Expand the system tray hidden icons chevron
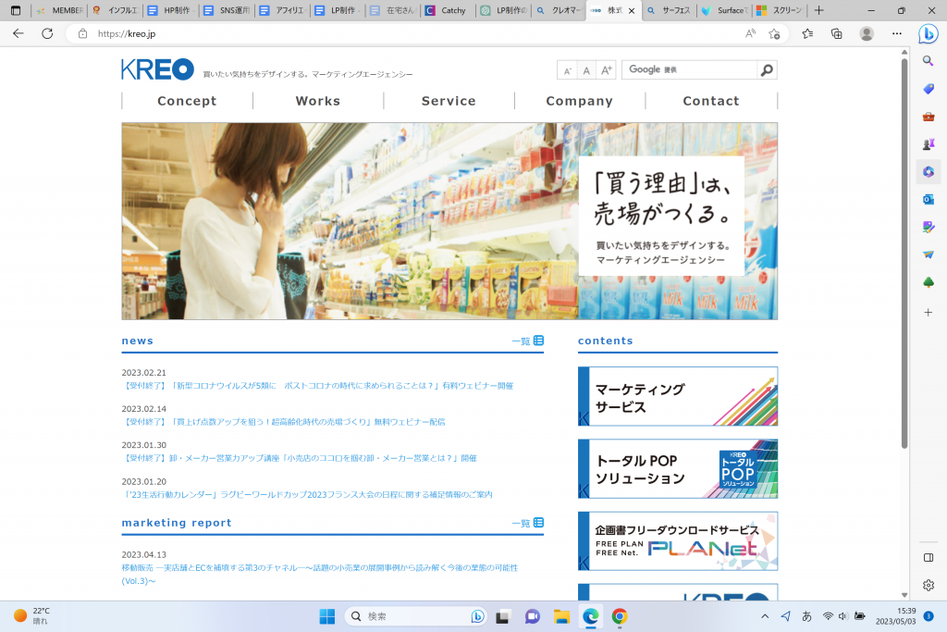Viewport: 947px width, 632px height. 765,615
